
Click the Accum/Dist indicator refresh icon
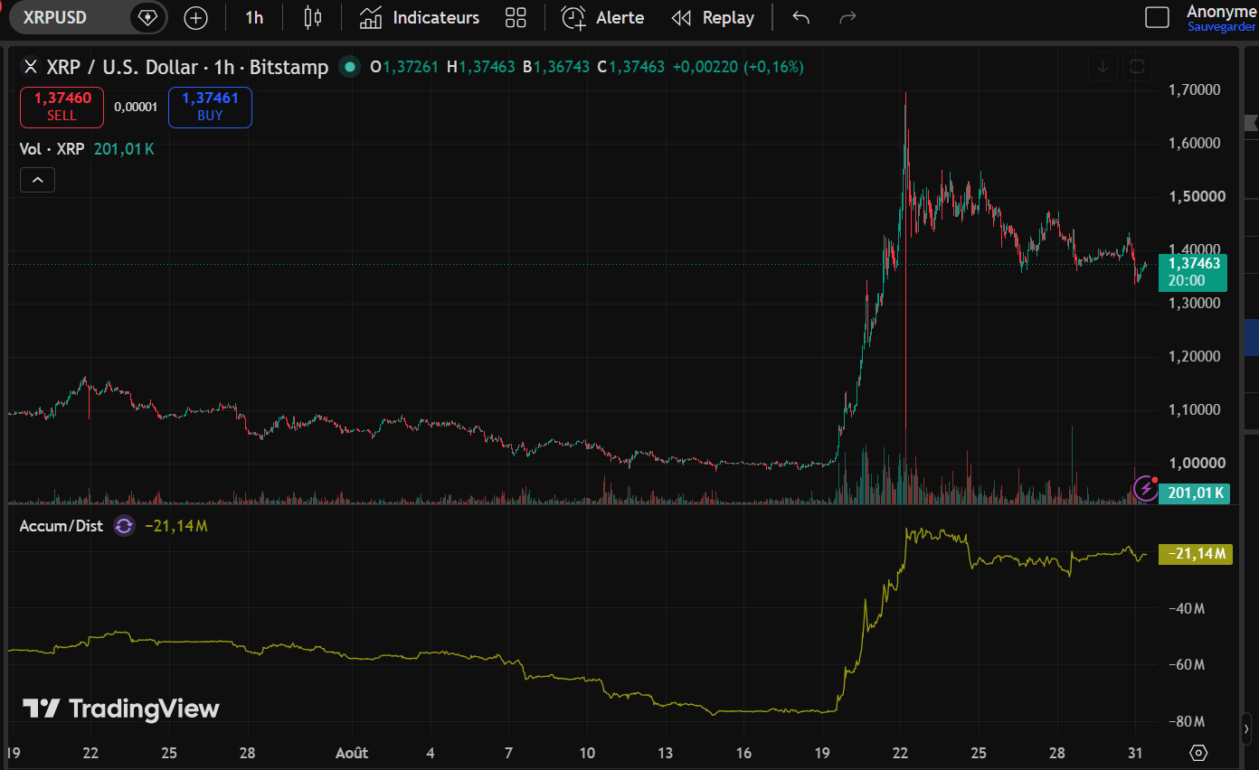pyautogui.click(x=124, y=526)
